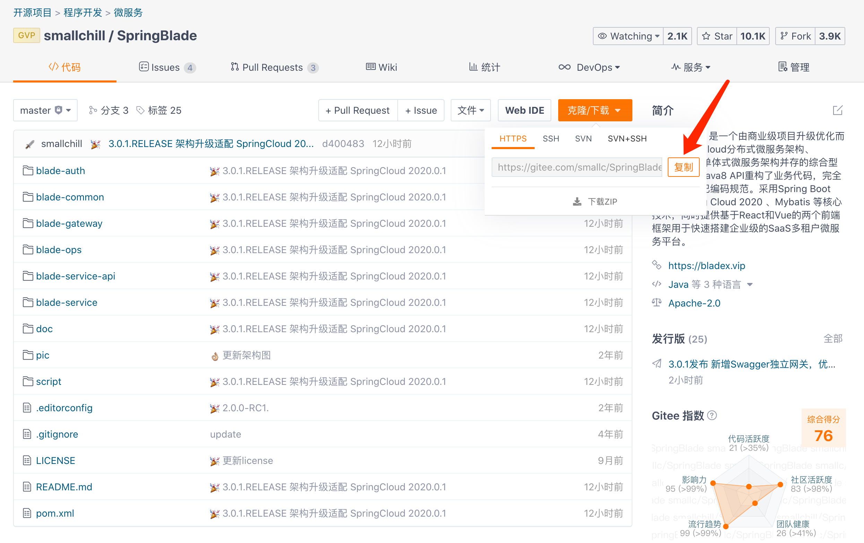Click the smallchill author avatar icon

[30, 144]
